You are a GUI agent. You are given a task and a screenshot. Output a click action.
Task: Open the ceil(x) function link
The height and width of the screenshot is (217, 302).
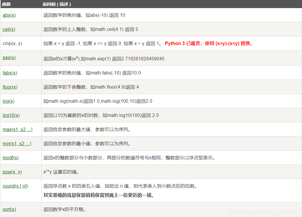coord(9,29)
